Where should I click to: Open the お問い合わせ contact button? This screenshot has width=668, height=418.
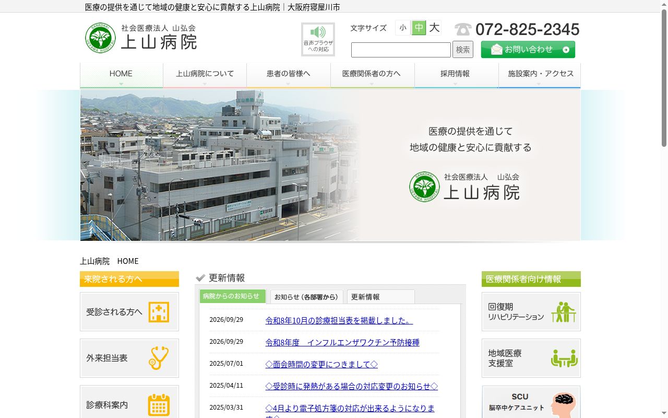(x=528, y=50)
